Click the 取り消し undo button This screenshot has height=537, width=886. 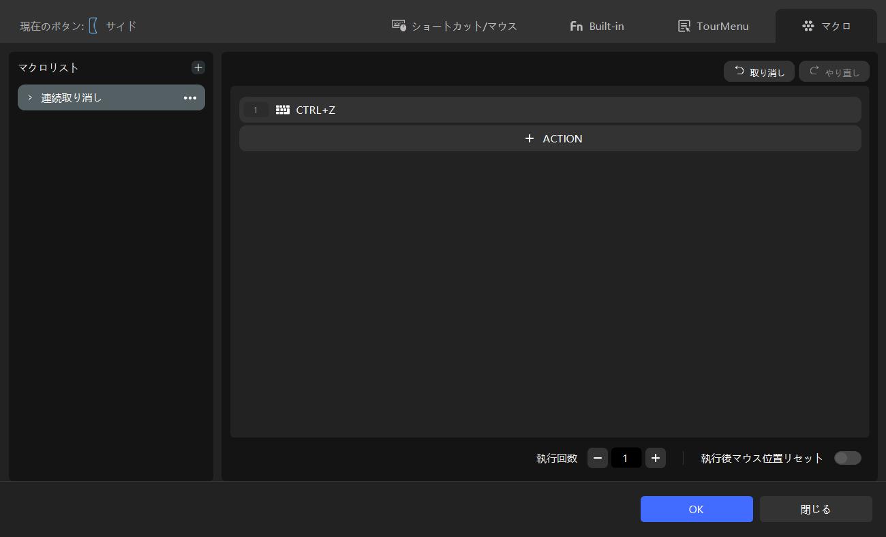[759, 72]
